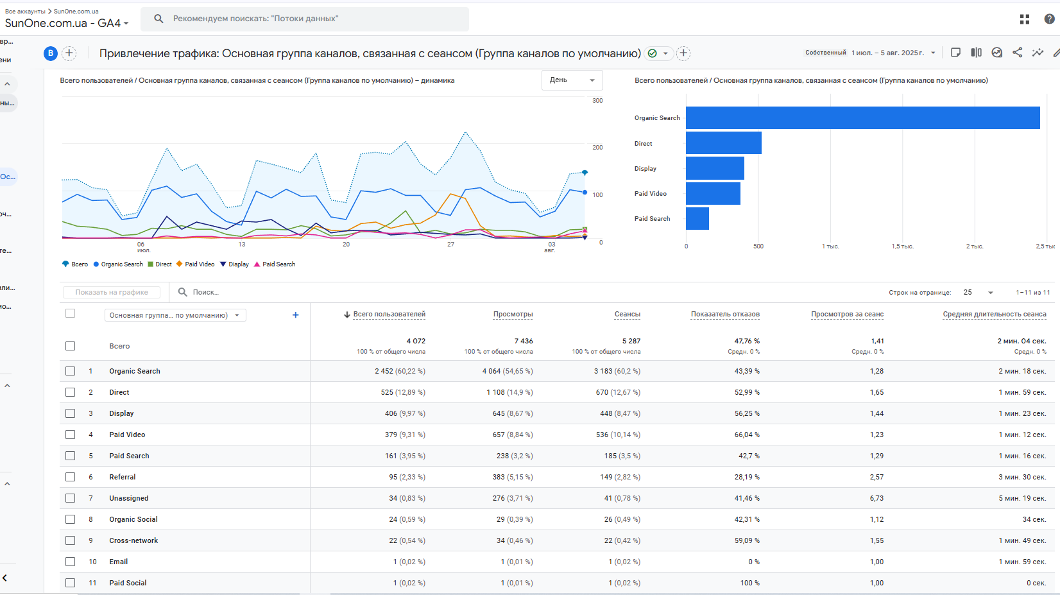Toggle the select-all header checkbox
1060x595 pixels.
(x=71, y=314)
